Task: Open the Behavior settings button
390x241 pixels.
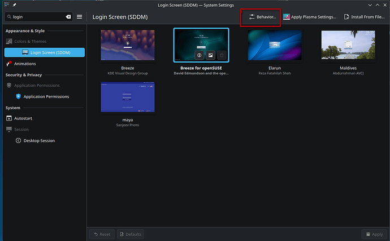Action: click(262, 17)
